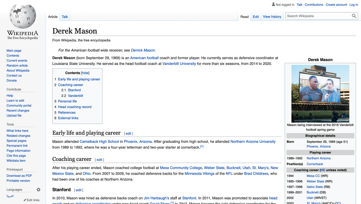
Task: Edit the Early life and playing career section
Action: point(129,134)
